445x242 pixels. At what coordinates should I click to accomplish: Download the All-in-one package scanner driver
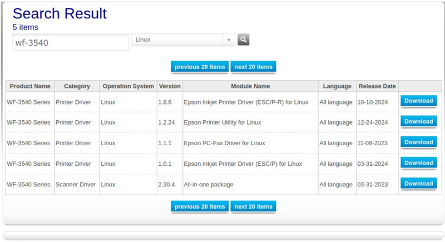click(x=418, y=184)
